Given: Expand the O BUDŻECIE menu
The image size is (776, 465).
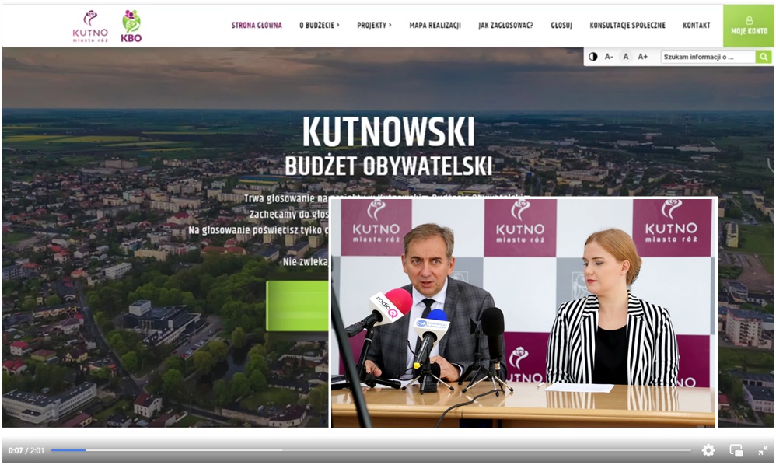Looking at the screenshot, I should (320, 26).
